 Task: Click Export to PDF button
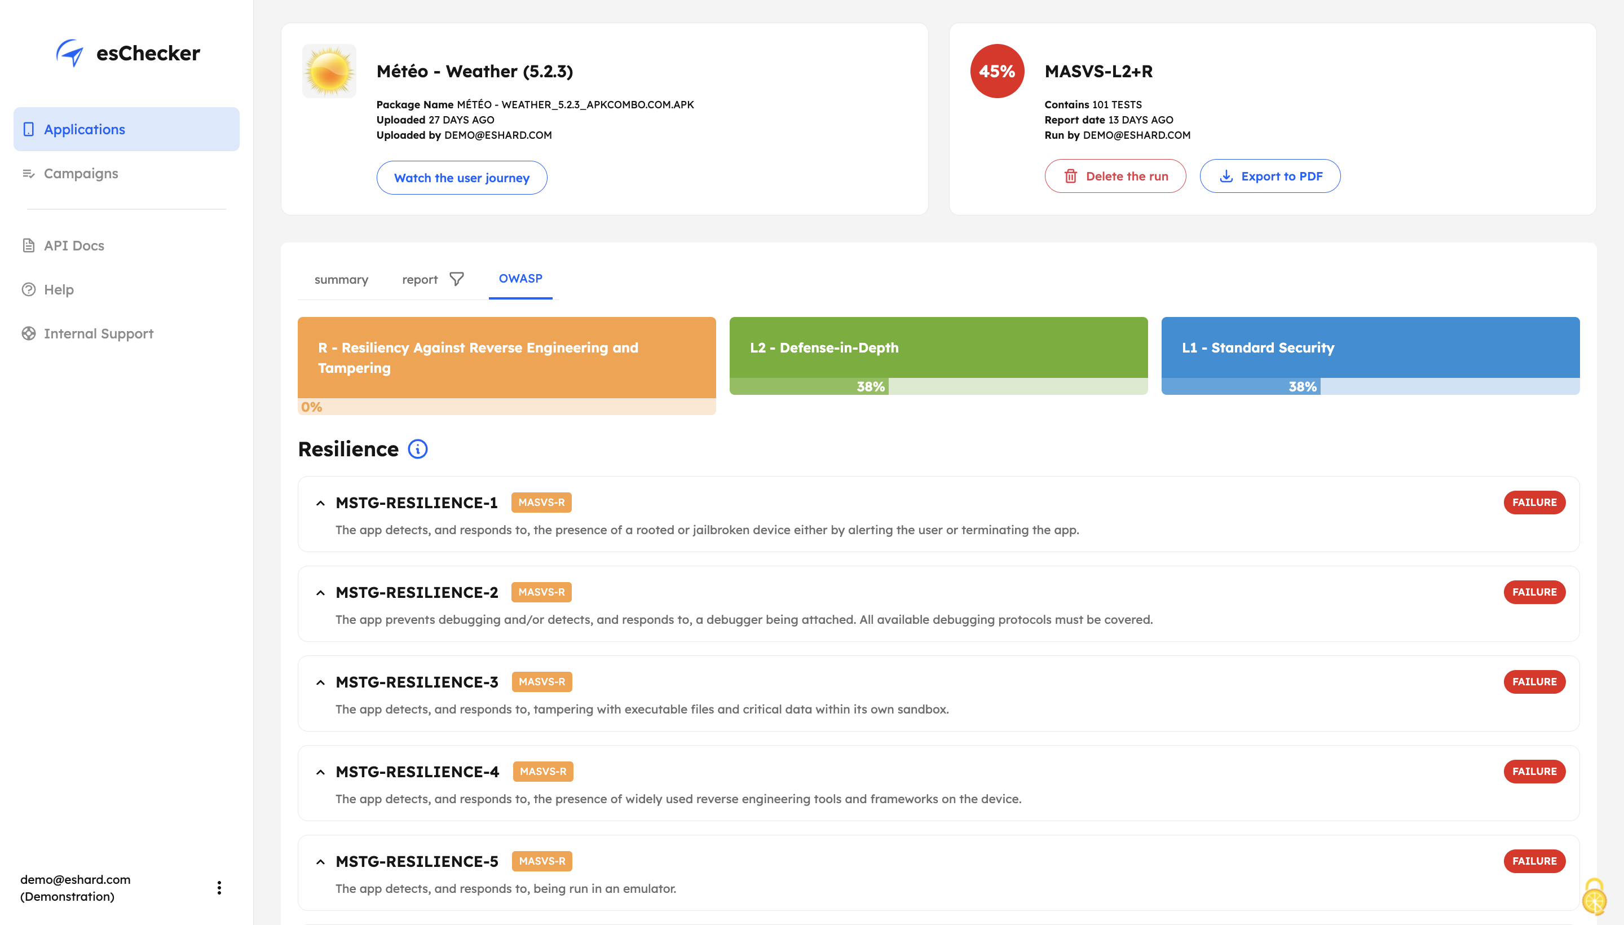click(x=1270, y=176)
